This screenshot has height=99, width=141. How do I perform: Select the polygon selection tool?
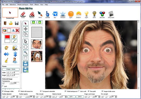(26, 47)
